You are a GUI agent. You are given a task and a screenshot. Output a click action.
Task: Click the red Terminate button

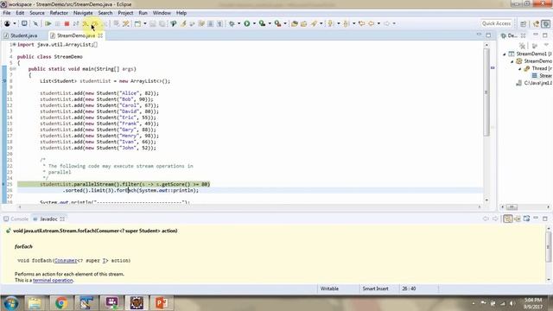pyautogui.click(x=67, y=23)
